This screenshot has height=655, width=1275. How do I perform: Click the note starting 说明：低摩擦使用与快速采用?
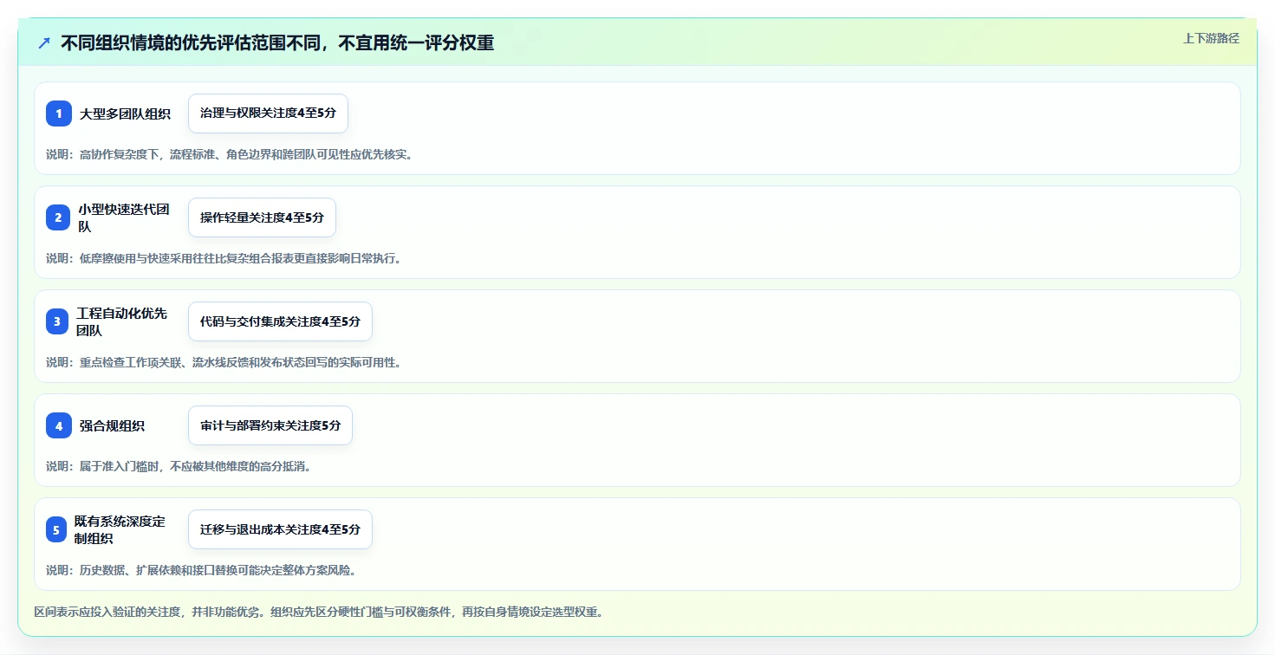pyautogui.click(x=224, y=258)
